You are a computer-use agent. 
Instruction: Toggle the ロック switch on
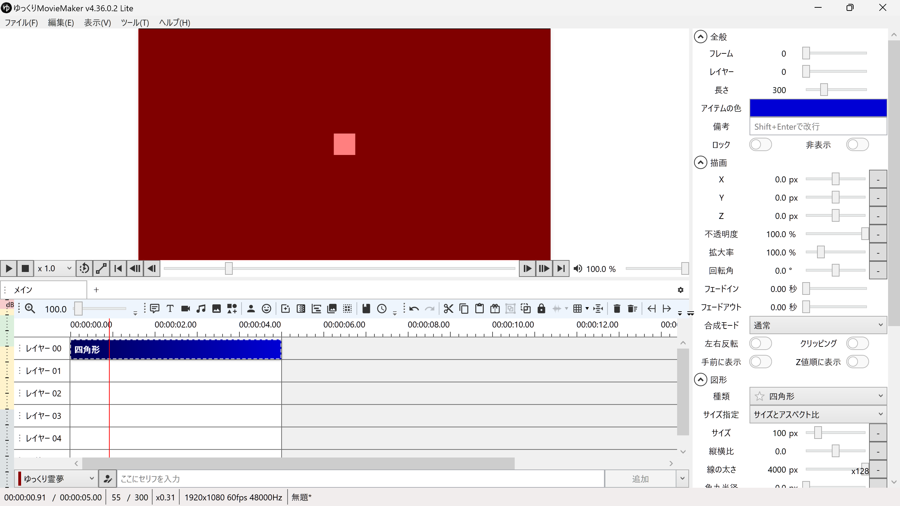(760, 145)
